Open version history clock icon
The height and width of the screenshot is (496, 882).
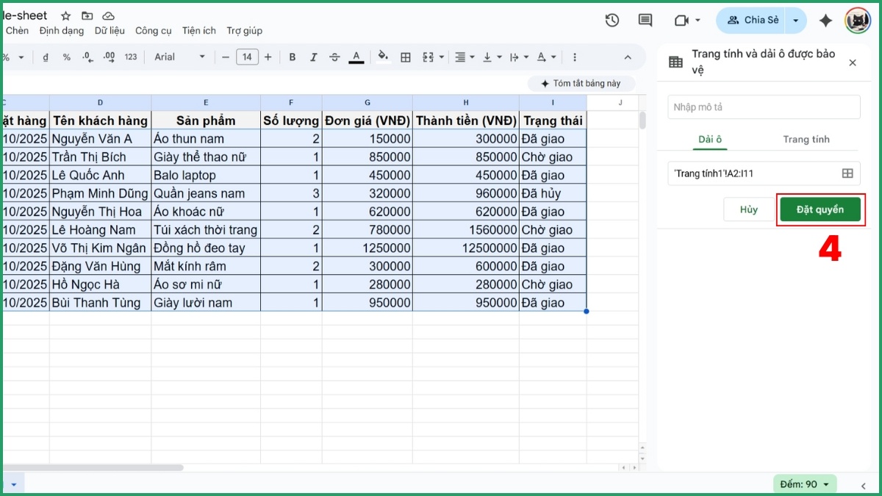(x=612, y=21)
